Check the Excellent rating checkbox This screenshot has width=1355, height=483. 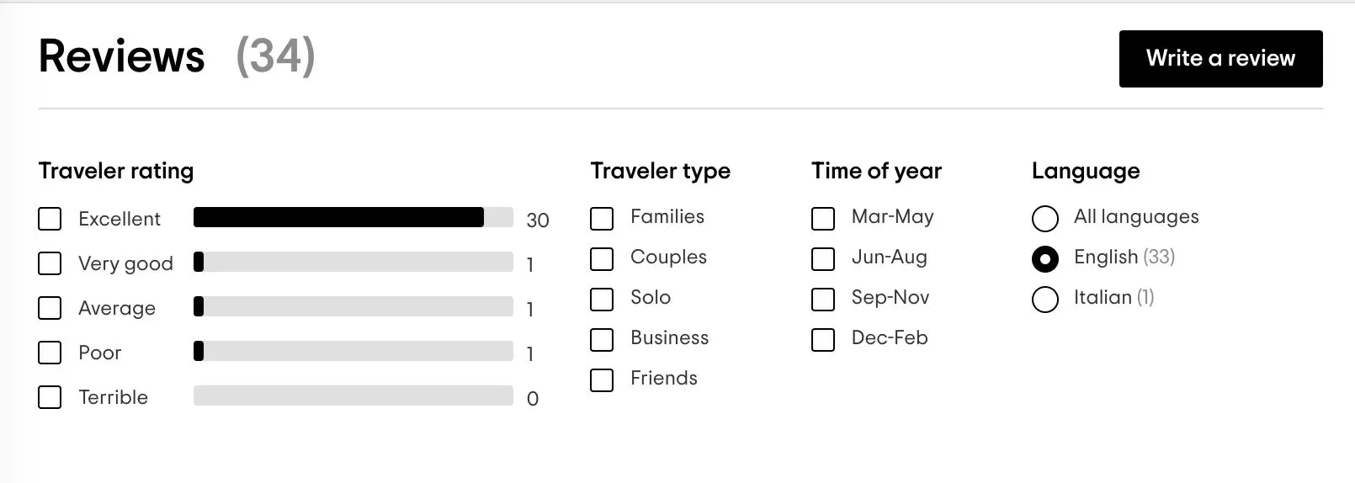click(50, 219)
